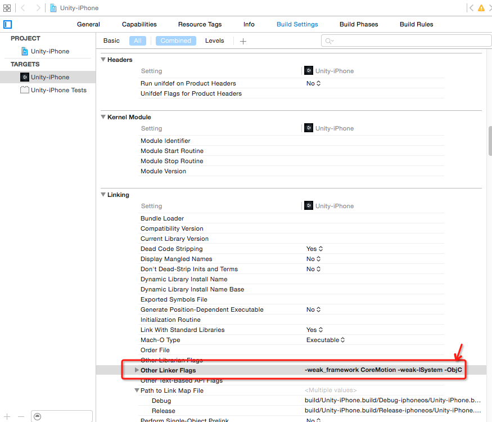This screenshot has height=422, width=492.
Task: Collapse the Linking section
Action: (x=103, y=194)
